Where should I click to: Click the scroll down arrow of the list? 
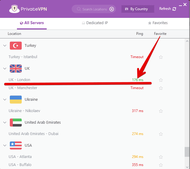pyautogui.click(x=187, y=167)
